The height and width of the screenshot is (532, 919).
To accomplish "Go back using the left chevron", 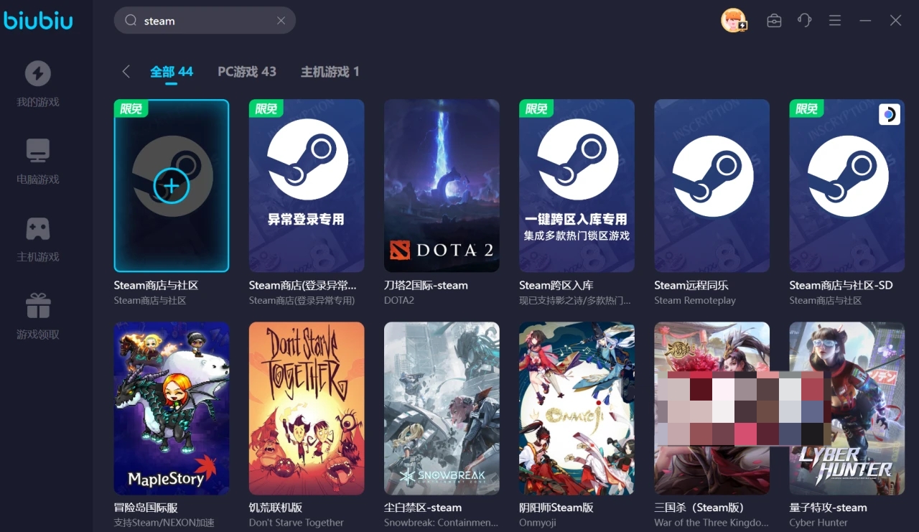I will point(126,71).
